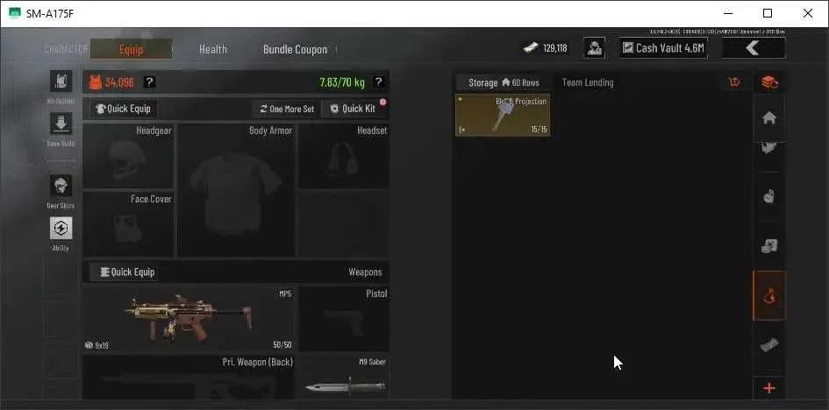Open the red shopping cart icon

(x=734, y=82)
